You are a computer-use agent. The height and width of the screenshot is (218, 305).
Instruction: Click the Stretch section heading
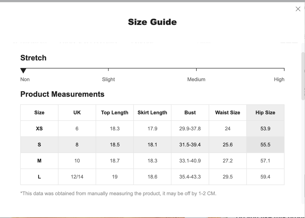tap(34, 58)
